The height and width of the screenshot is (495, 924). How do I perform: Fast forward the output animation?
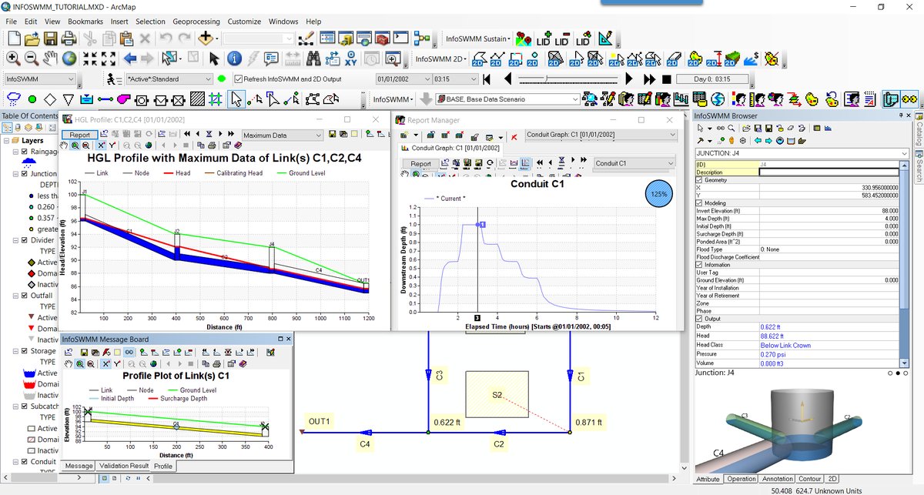649,79
